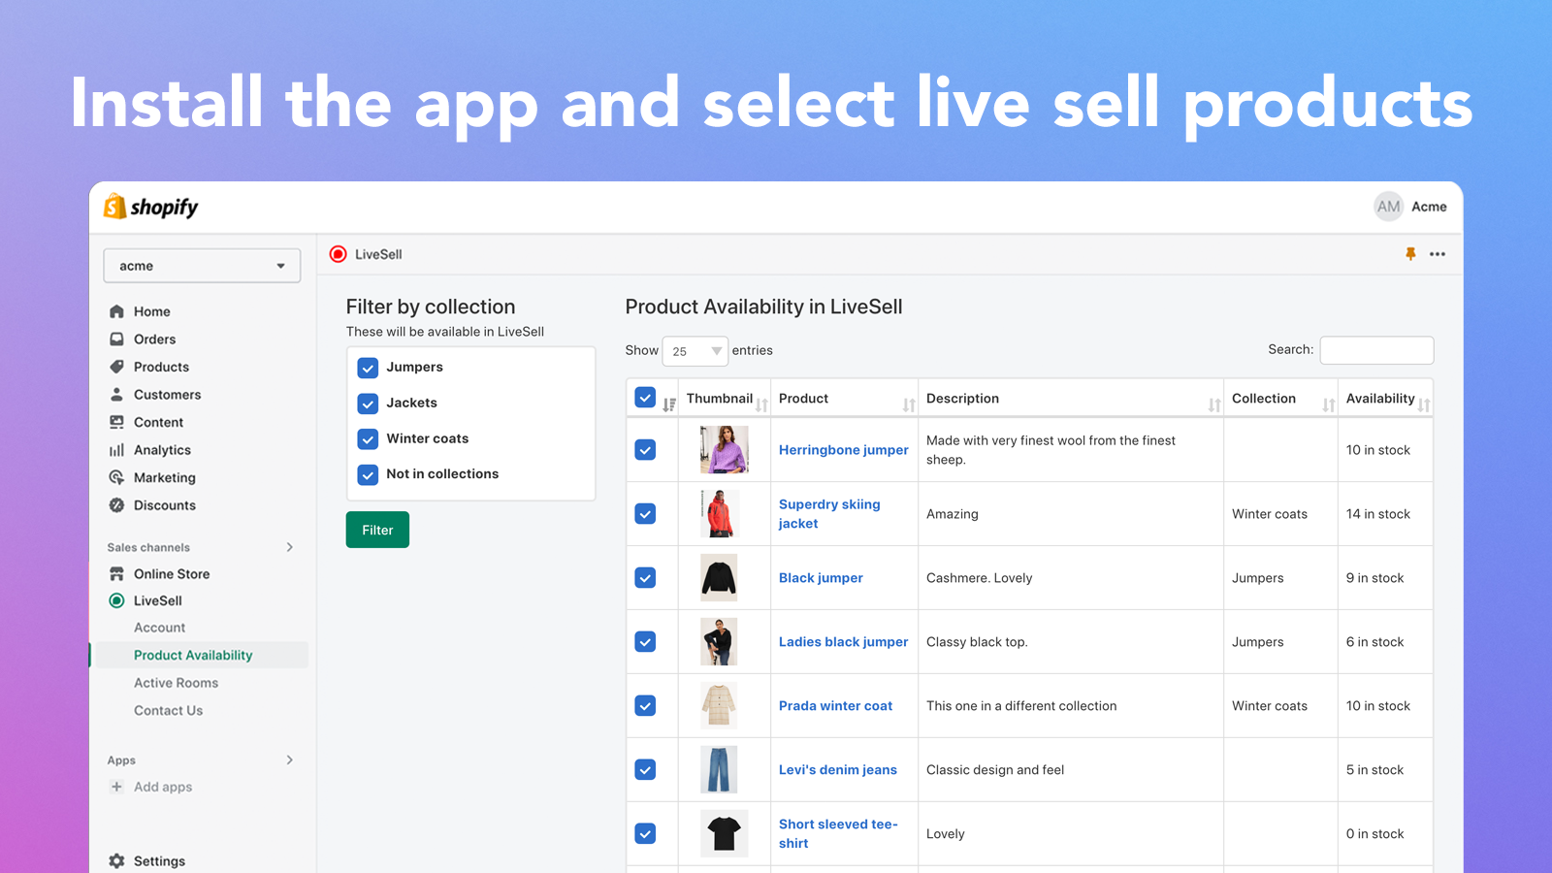Image resolution: width=1552 pixels, height=873 pixels.
Task: Click the pin icon in LiveSell header
Action: (1410, 254)
